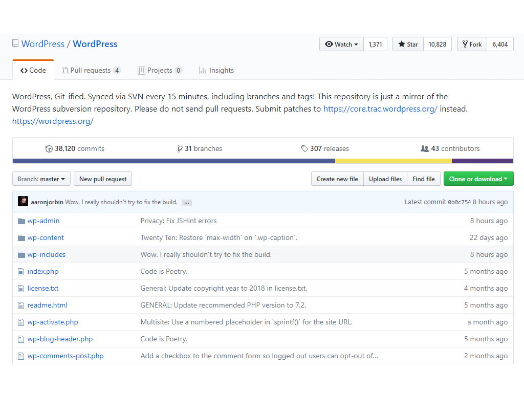Click the file icon next to license.txt

coord(21,289)
